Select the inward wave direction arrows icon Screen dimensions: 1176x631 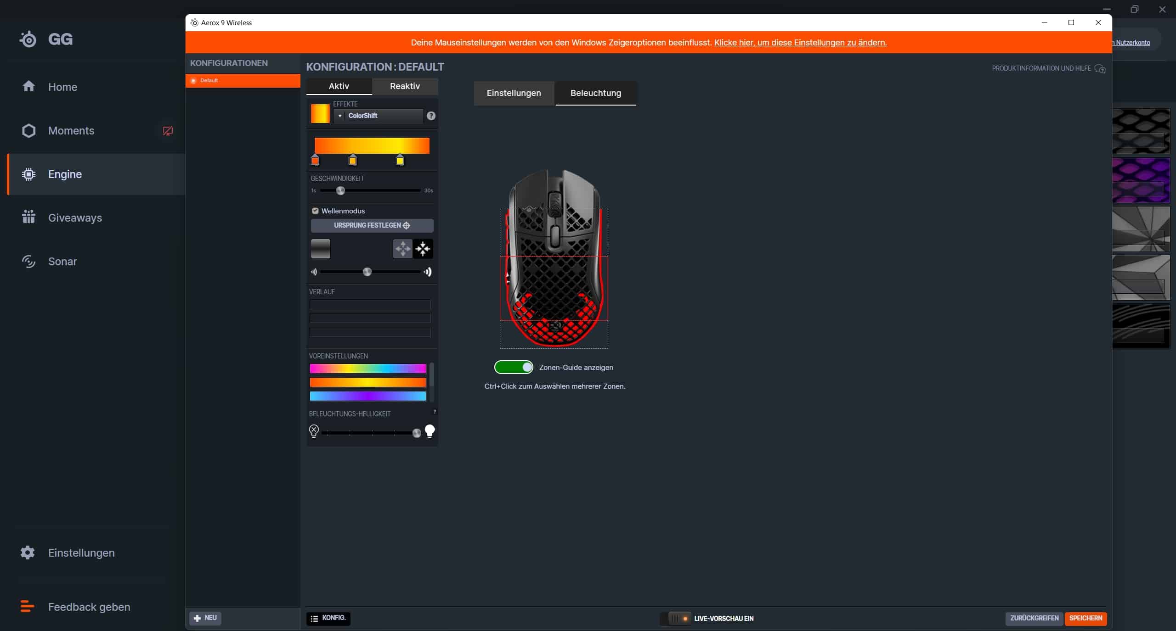[423, 249]
